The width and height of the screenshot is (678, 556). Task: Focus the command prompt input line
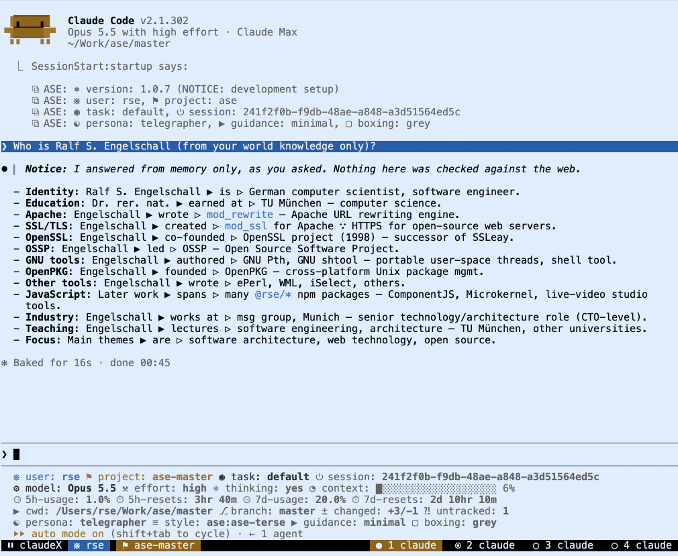tap(339, 455)
